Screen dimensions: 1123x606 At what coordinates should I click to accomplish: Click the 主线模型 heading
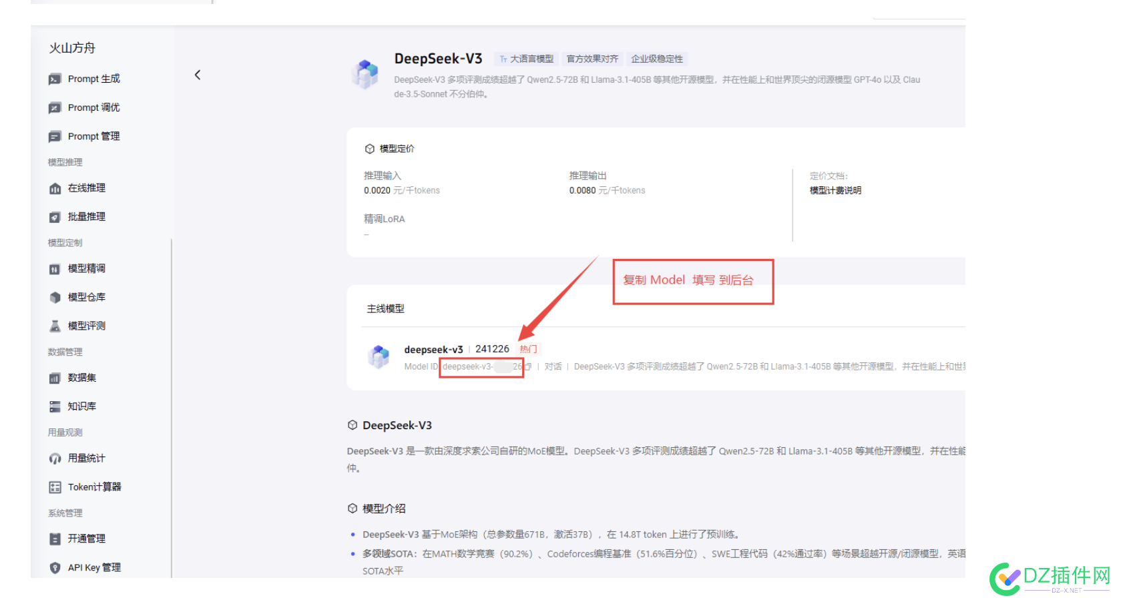385,309
